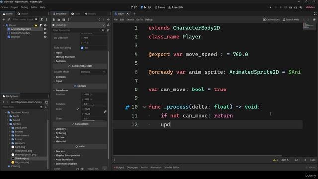This screenshot has height=179, width=318.
Task: Toggle Scale ratio lock chain icon
Action: 105,111
